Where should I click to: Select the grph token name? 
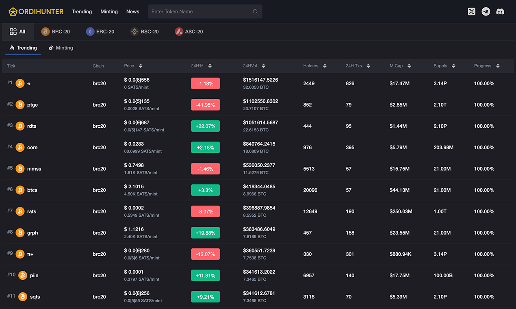click(33, 233)
